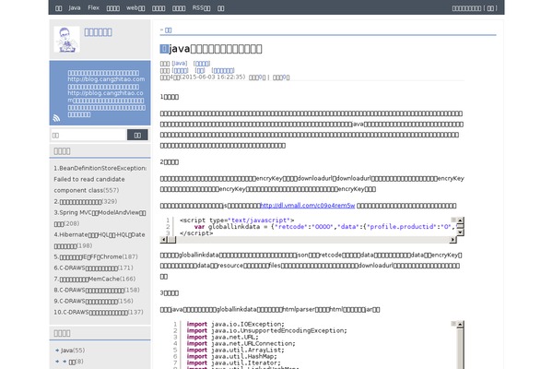Click code line import java.util.HashMap

pos(232,356)
